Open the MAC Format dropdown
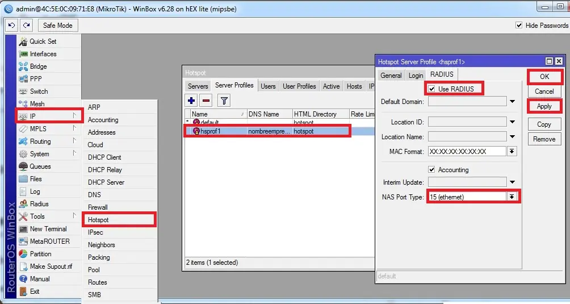The height and width of the screenshot is (304, 570). 512,151
